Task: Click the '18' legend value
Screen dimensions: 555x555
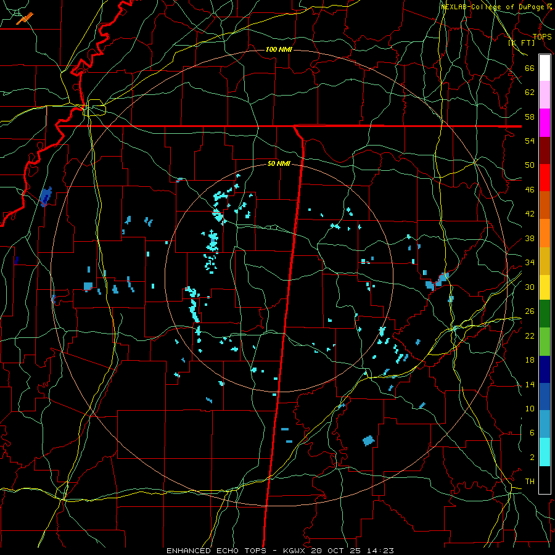Action: point(530,360)
